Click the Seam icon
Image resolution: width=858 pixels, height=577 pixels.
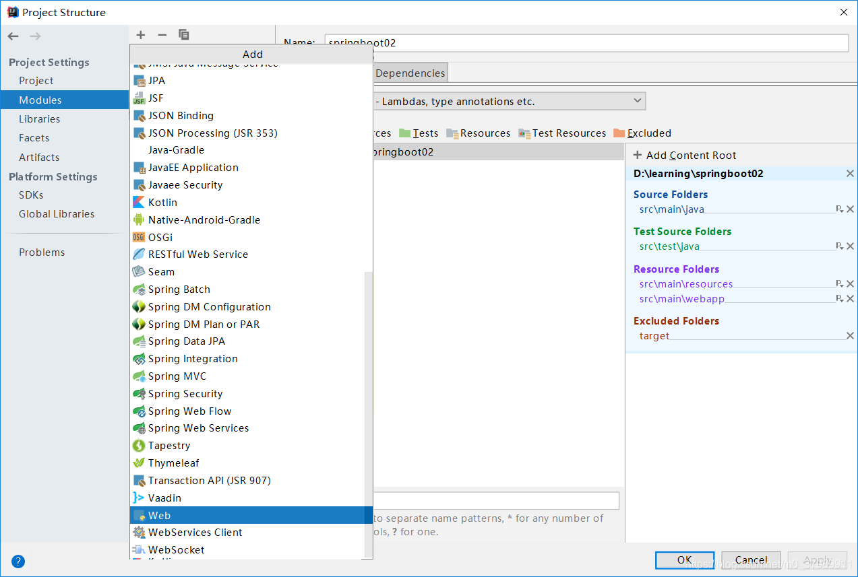(x=139, y=272)
